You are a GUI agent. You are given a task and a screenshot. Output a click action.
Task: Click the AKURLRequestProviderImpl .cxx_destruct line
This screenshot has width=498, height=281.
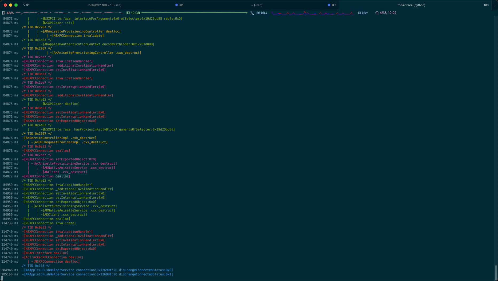point(69,142)
